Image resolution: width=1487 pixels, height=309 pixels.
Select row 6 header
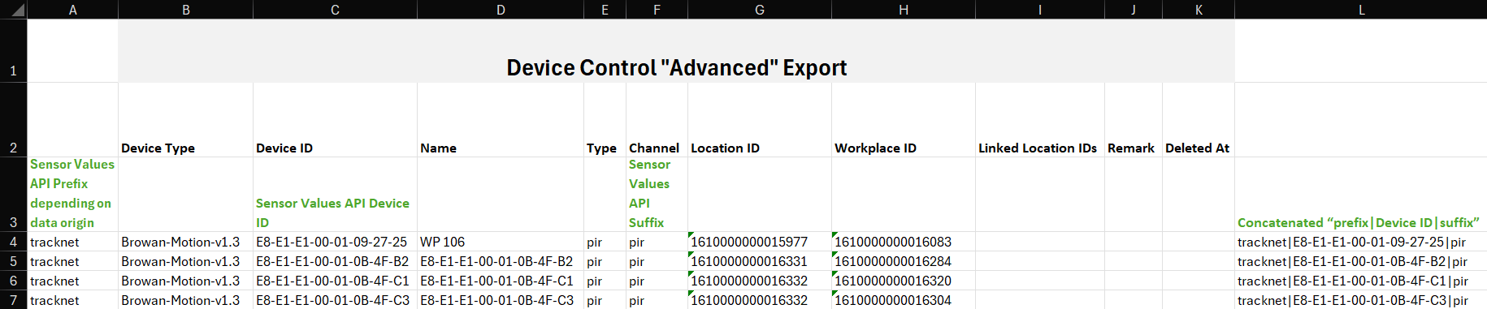14,281
